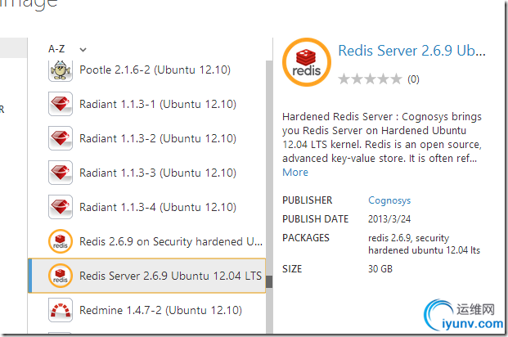Click the scrollbar track above the thumb
The width and height of the screenshot is (508, 337).
tap(269, 168)
